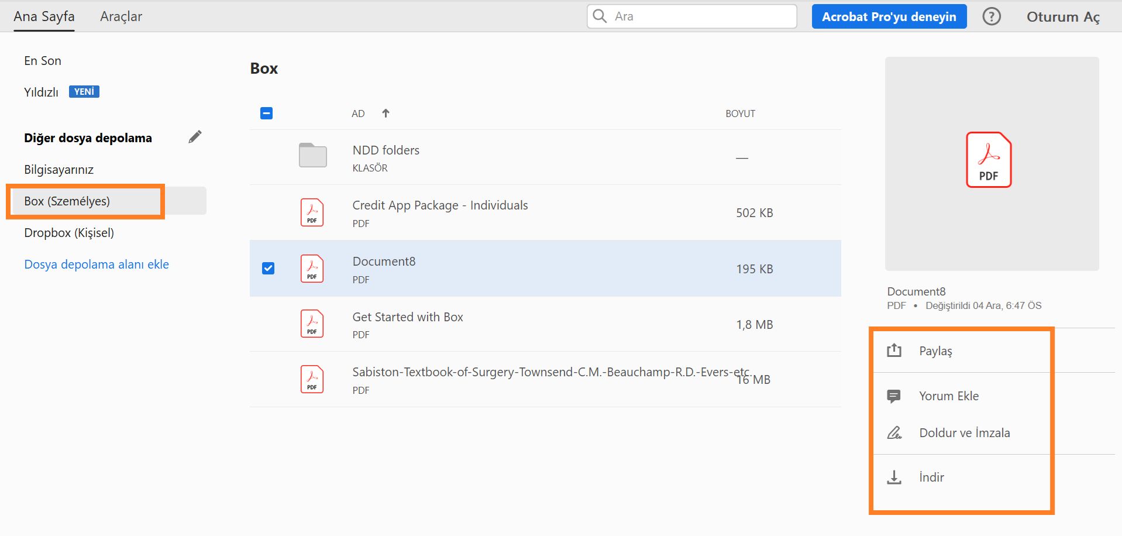Click the Doldur ve İmzala pen icon
Image resolution: width=1122 pixels, height=536 pixels.
(894, 433)
